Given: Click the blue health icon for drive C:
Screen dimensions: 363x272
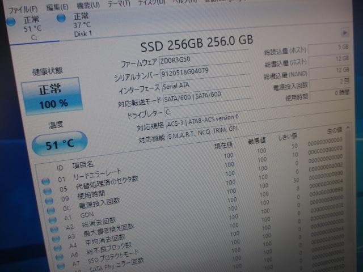Looking at the screenshot, I should click(x=11, y=22).
